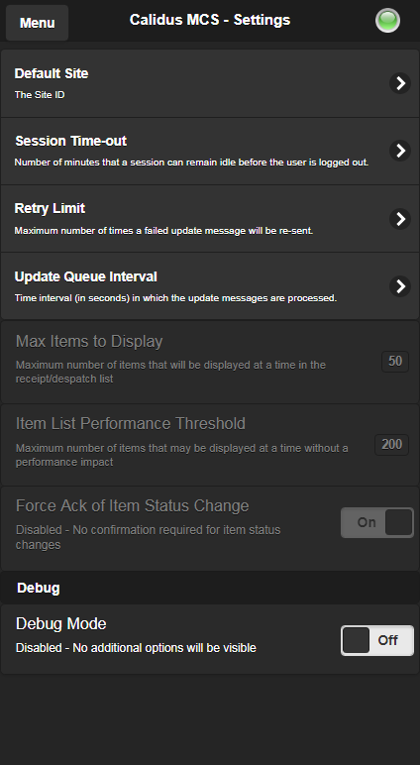Open Default Site via its chevron arrow

(x=400, y=83)
